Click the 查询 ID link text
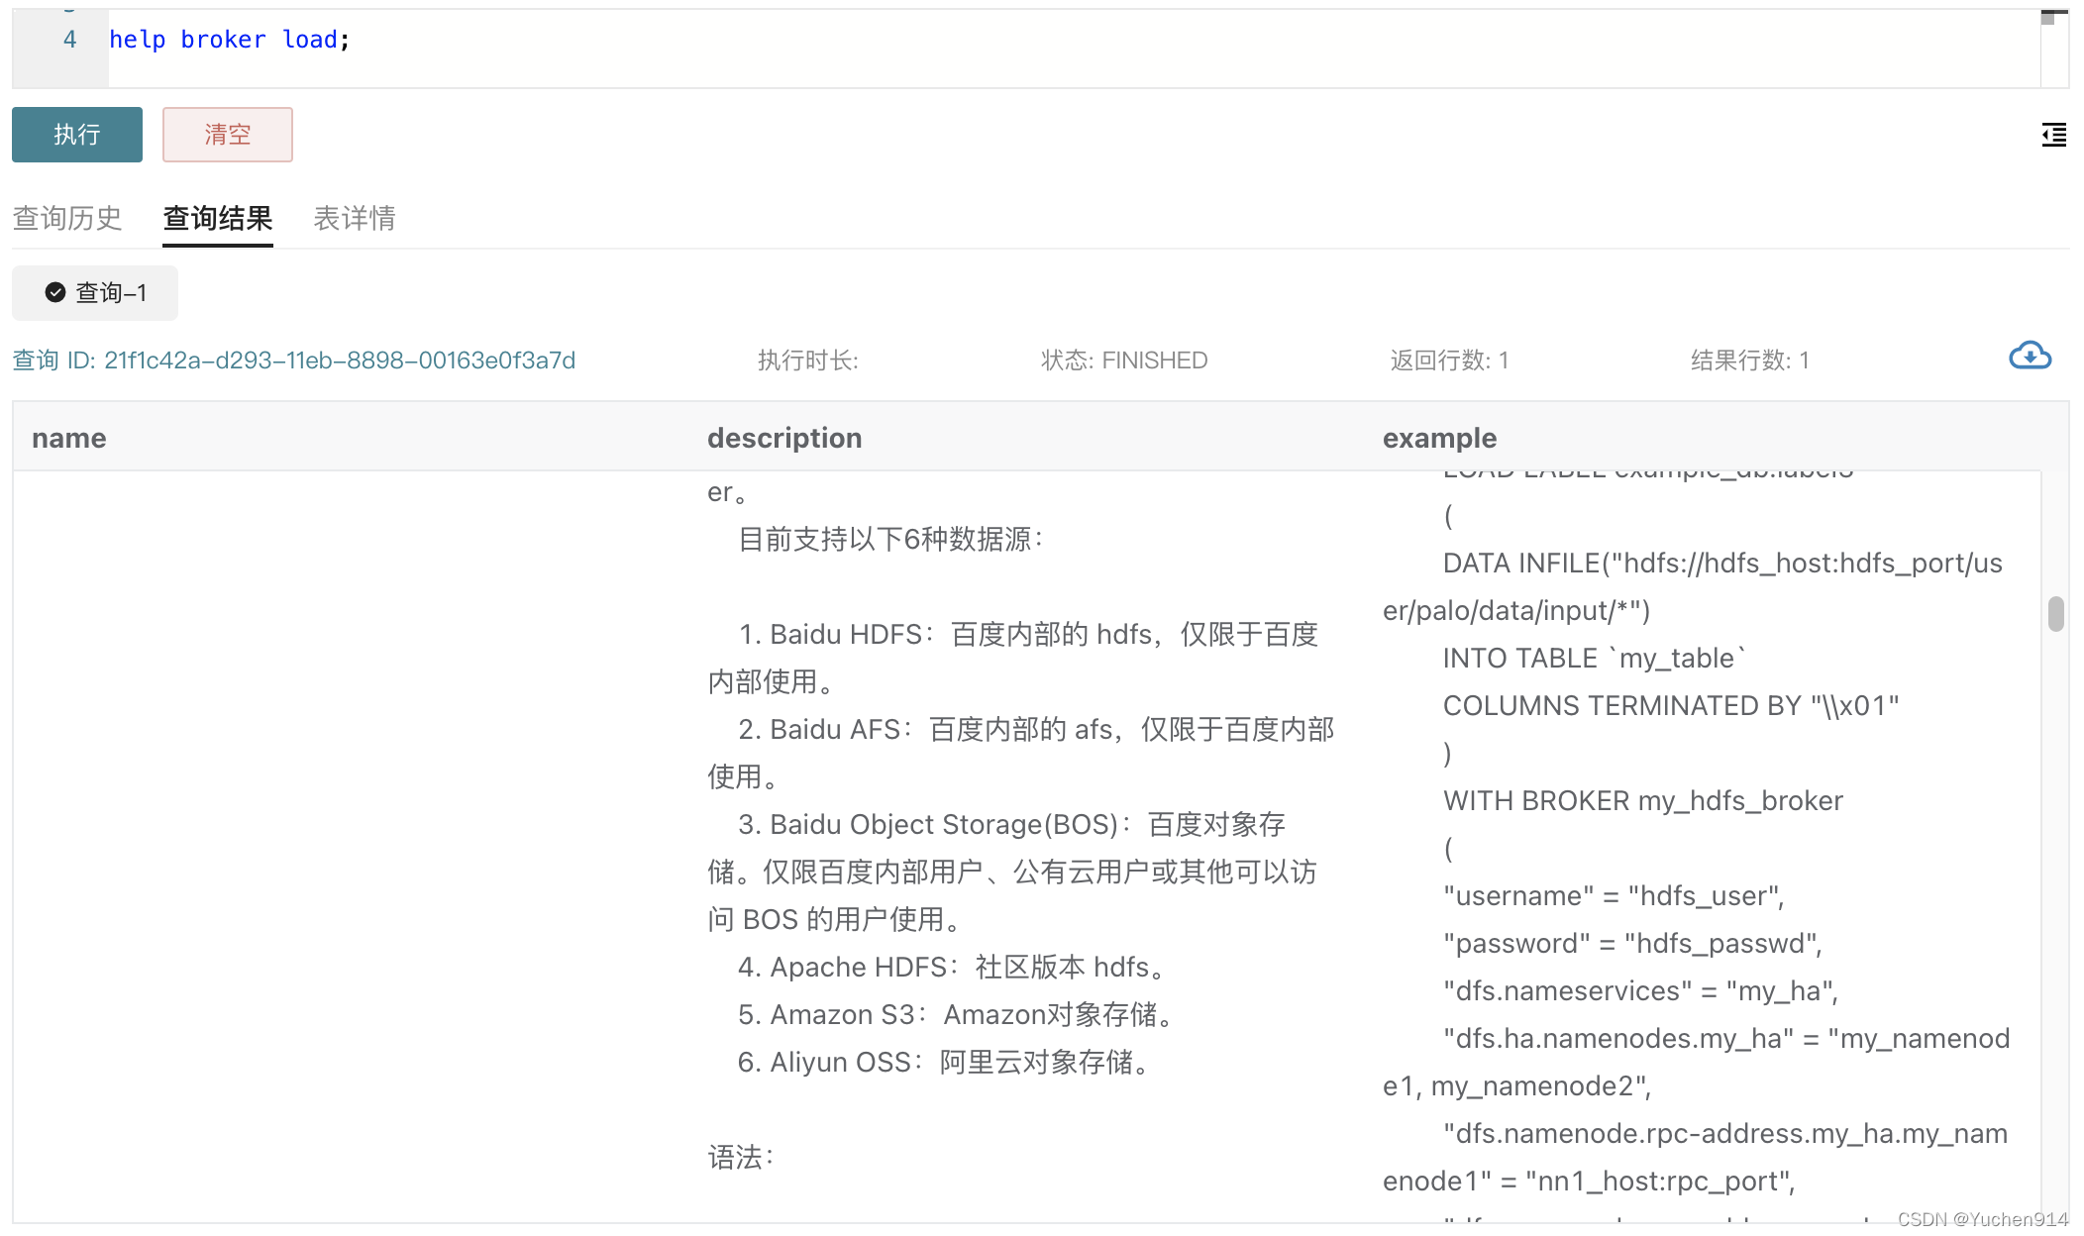Viewport: 2084px width, 1236px height. tap(293, 360)
